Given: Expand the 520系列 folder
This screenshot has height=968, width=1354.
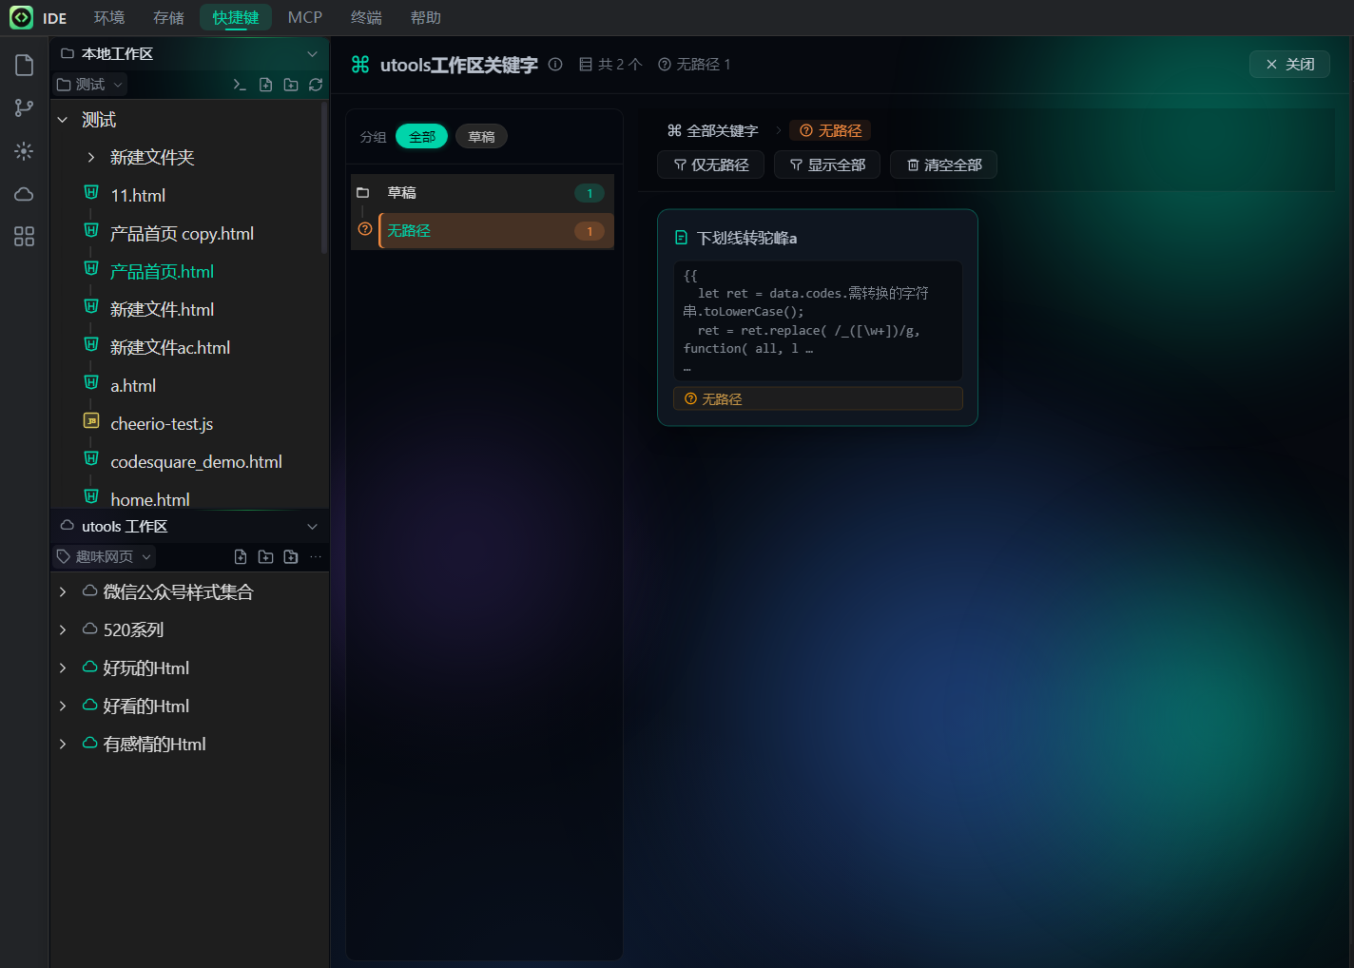Looking at the screenshot, I should pos(63,630).
